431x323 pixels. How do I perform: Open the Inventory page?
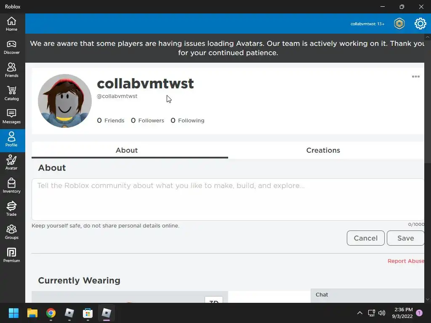(11, 185)
